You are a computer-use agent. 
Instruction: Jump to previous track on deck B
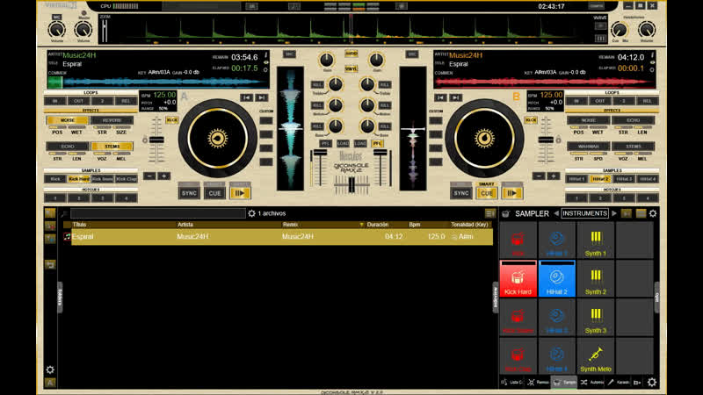point(440,97)
